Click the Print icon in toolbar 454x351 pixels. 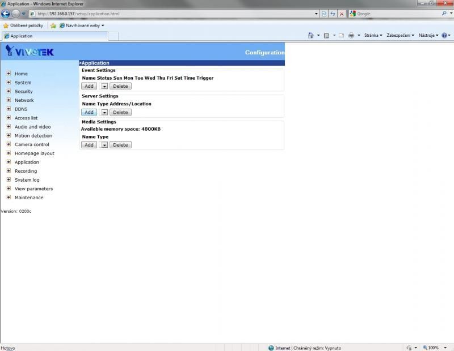tap(351, 35)
